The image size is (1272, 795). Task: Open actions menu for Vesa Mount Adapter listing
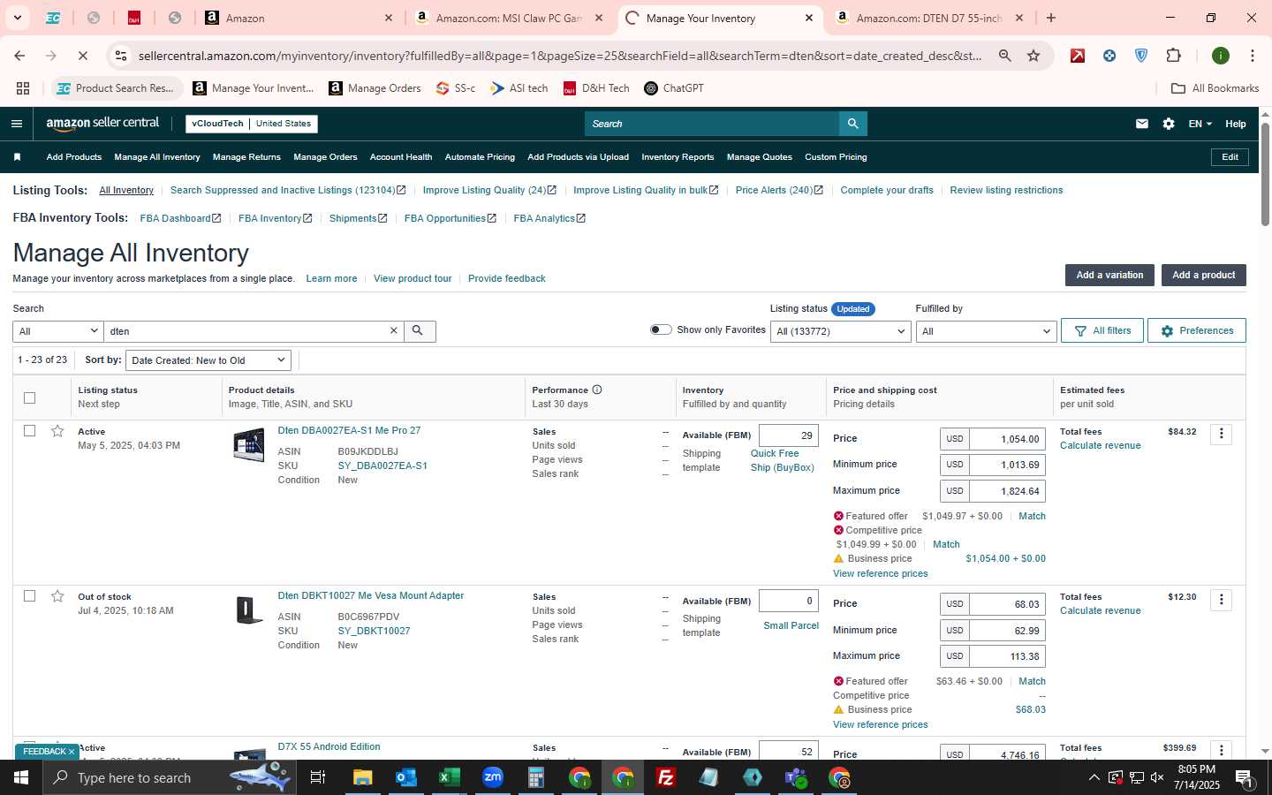pyautogui.click(x=1221, y=600)
